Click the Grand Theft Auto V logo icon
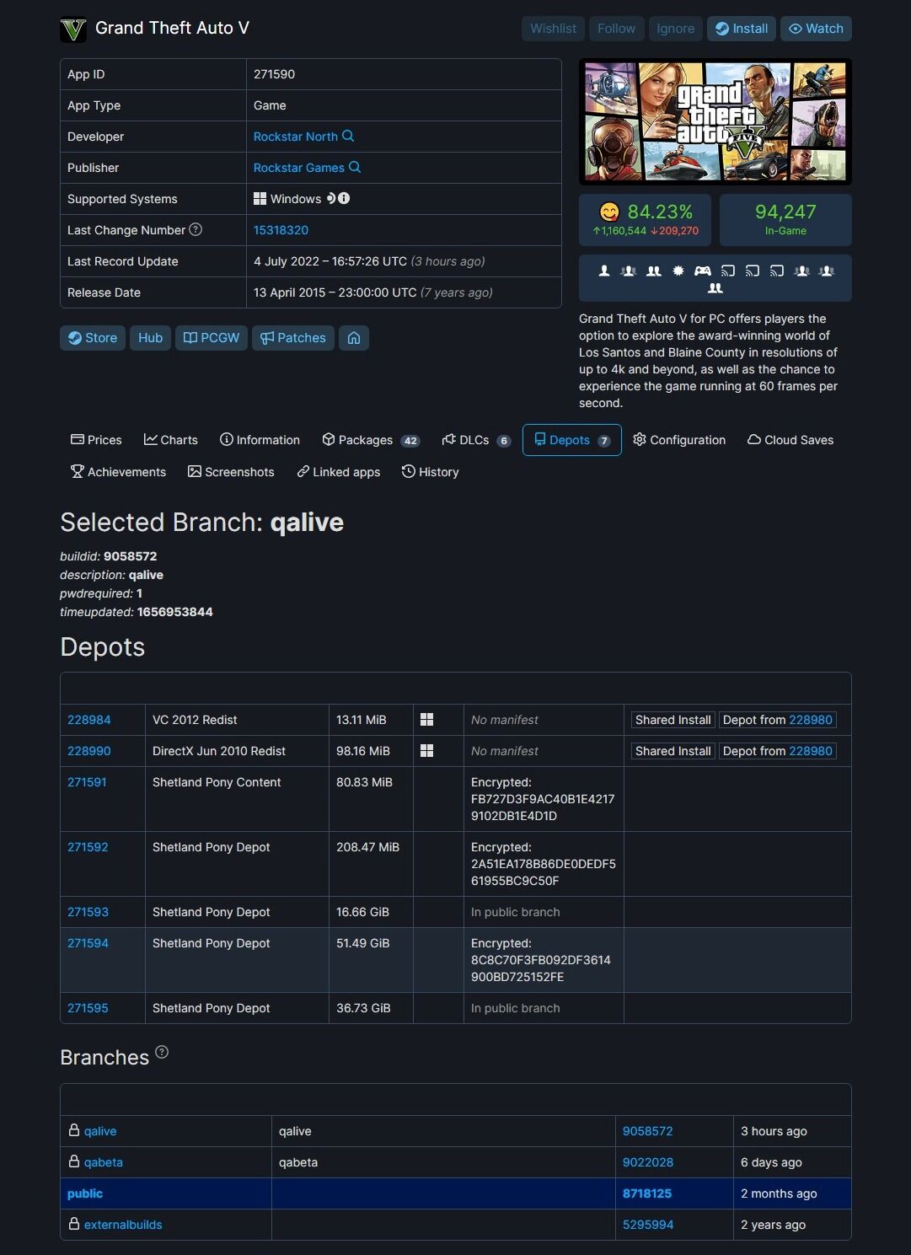The width and height of the screenshot is (911, 1255). (x=73, y=29)
